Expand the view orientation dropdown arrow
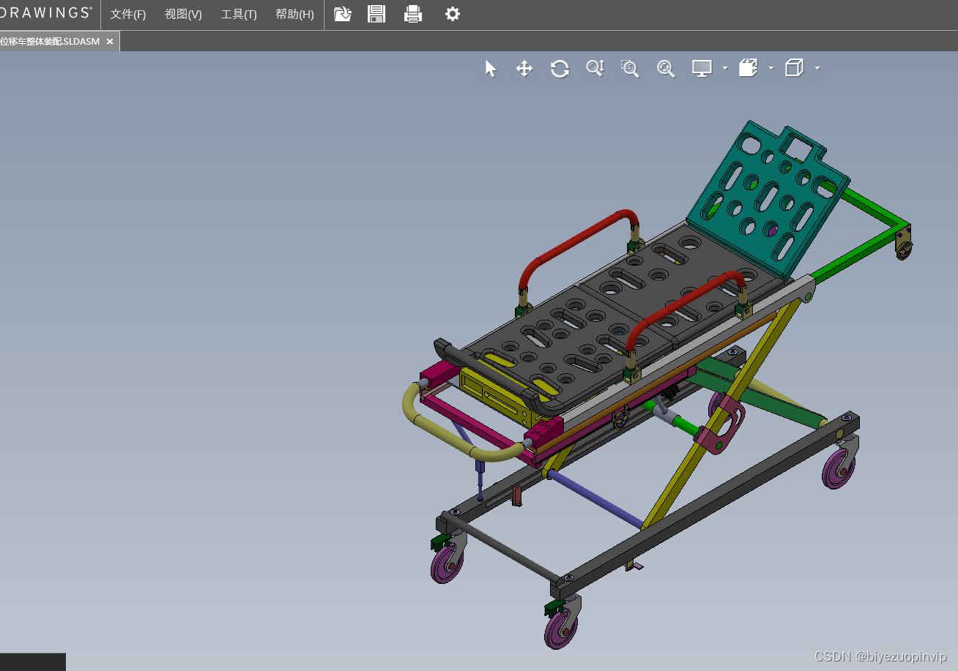 click(x=817, y=68)
